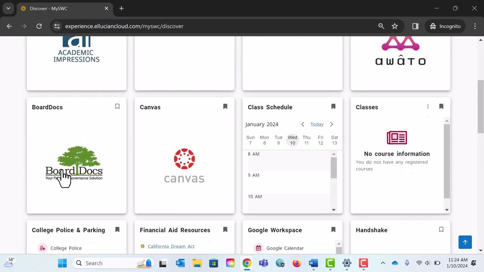Select Sun 7 in the schedule
The height and width of the screenshot is (272, 484).
(250, 140)
